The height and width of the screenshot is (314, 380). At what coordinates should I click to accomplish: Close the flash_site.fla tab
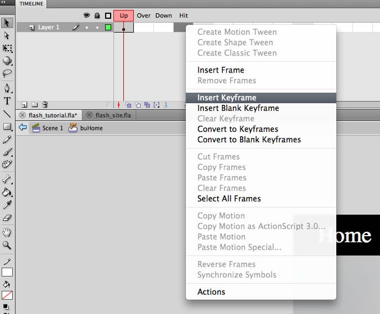pyautogui.click(x=89, y=115)
